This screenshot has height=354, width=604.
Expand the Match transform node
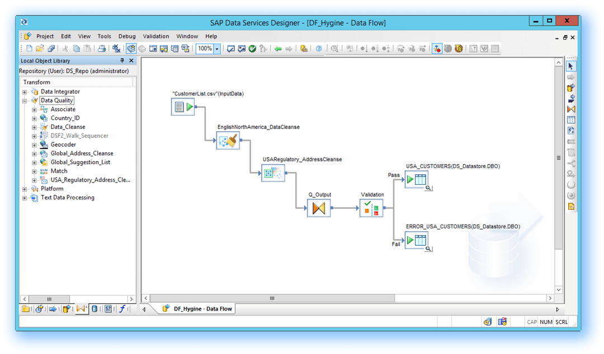coord(34,171)
